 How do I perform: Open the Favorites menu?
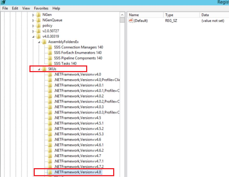[41, 8]
